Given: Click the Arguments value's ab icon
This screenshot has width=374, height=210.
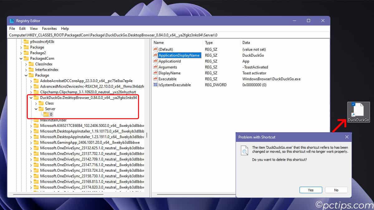Looking at the screenshot, I should point(155,67).
